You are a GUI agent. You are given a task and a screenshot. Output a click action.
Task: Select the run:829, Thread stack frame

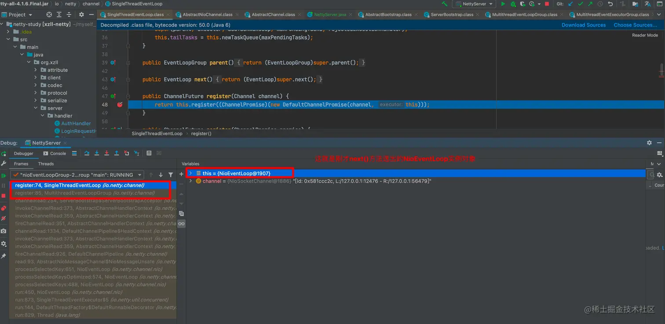tap(93, 315)
